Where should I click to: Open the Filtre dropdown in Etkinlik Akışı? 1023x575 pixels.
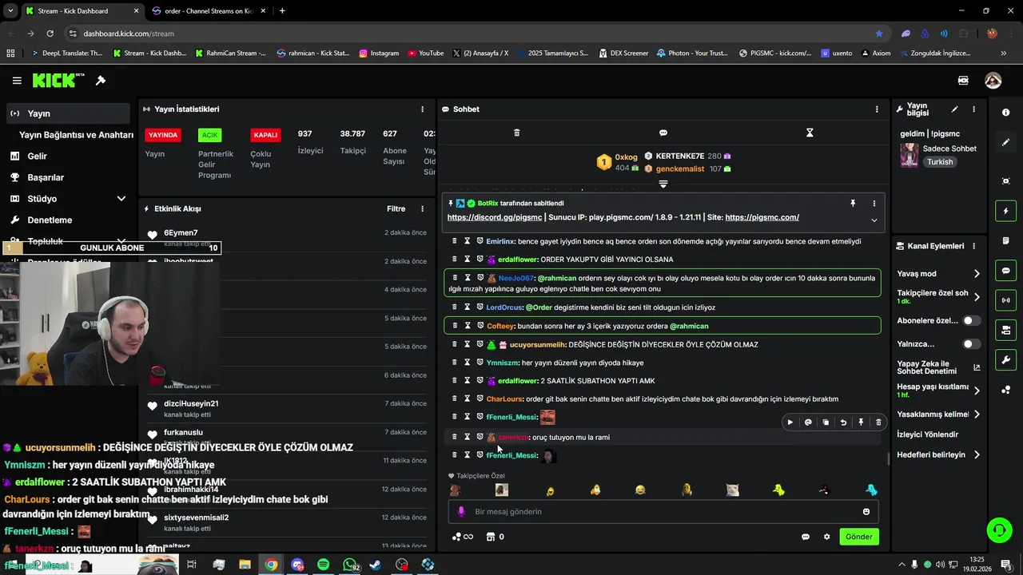pos(396,209)
